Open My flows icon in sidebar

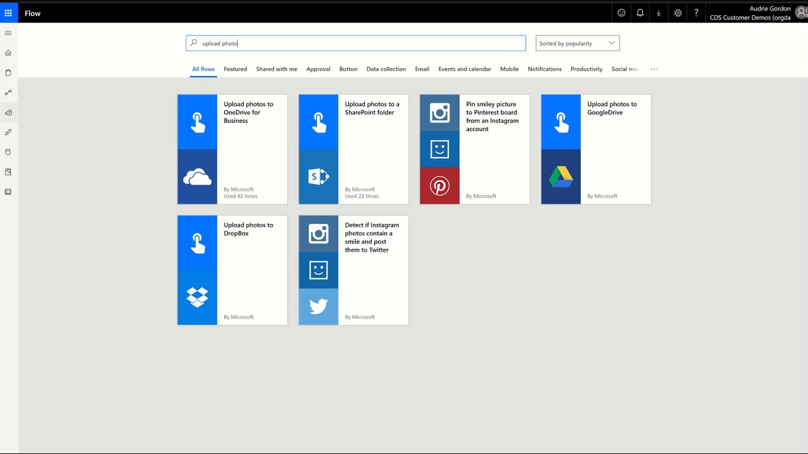[x=8, y=93]
